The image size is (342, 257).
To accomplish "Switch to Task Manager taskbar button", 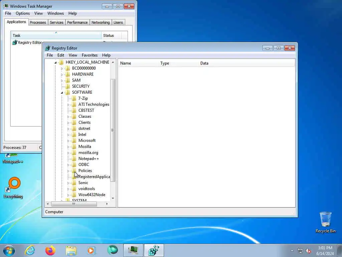I will point(133,250).
